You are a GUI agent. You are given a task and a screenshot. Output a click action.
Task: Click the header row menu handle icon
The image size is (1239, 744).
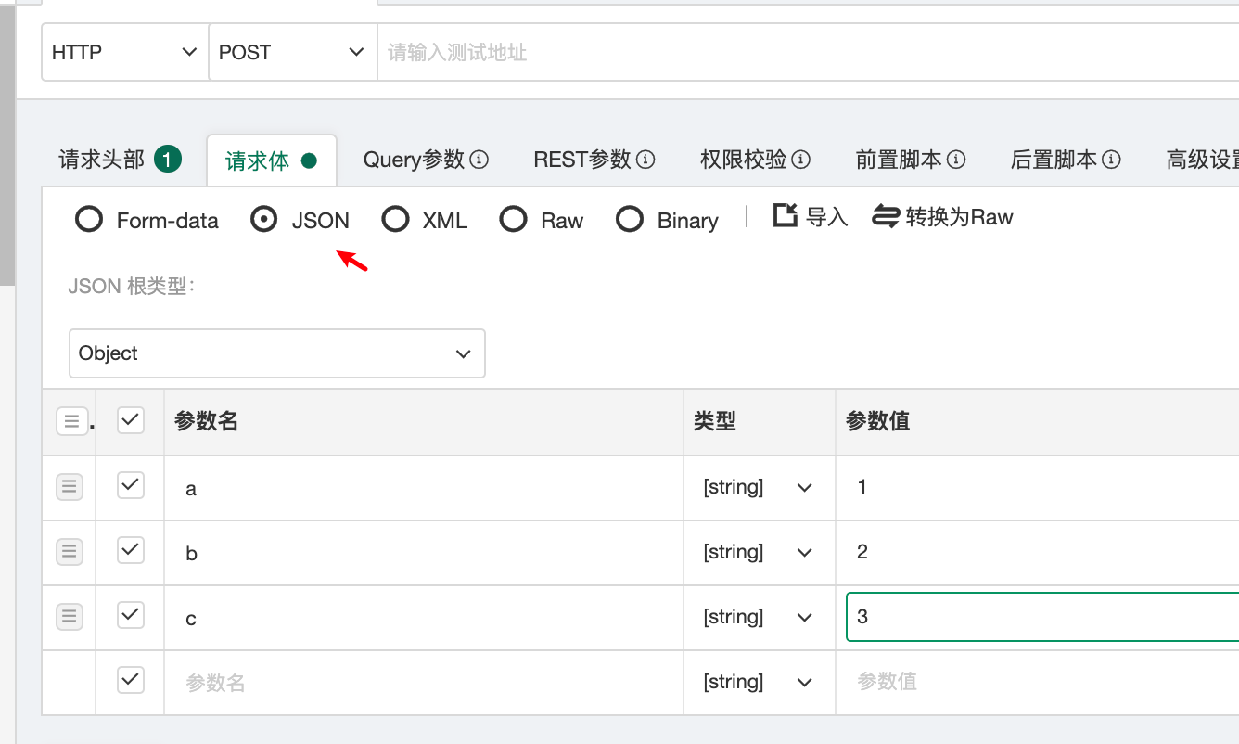pos(72,421)
